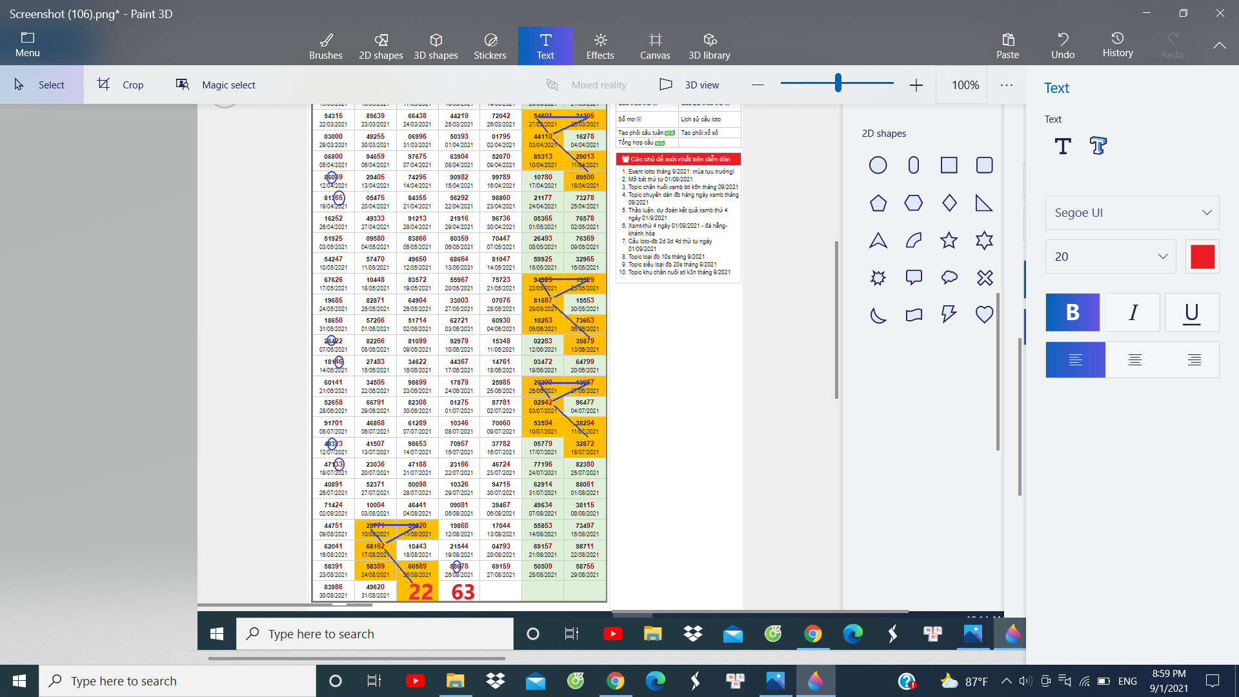Screen dimensions: 1239x697
Task: Set text alignment to left
Action: 1075,359
